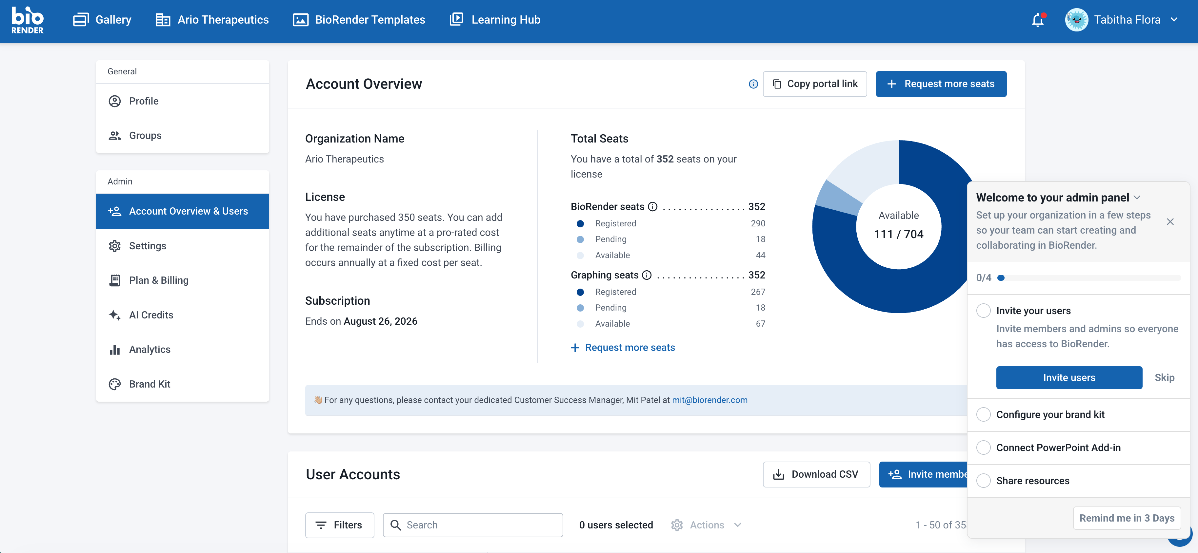Open Brand Kit palette icon in sidebar
Image resolution: width=1198 pixels, height=553 pixels.
pyautogui.click(x=114, y=384)
